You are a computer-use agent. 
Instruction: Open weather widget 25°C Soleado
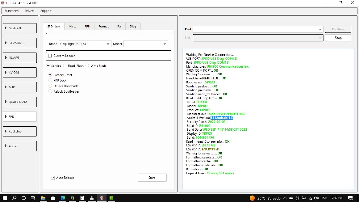point(265,198)
